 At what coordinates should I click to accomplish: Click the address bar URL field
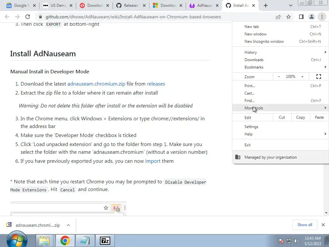133,17
